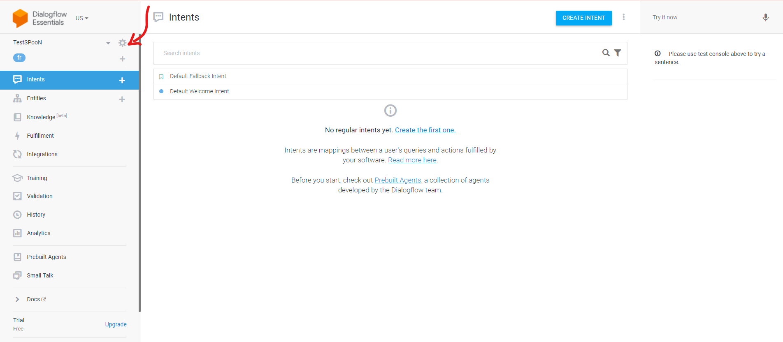Click the blue dot beside Welcome Intent
The width and height of the screenshot is (783, 342).
tap(161, 91)
